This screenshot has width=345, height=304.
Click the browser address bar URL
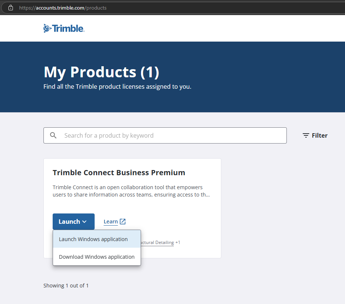pos(63,7)
